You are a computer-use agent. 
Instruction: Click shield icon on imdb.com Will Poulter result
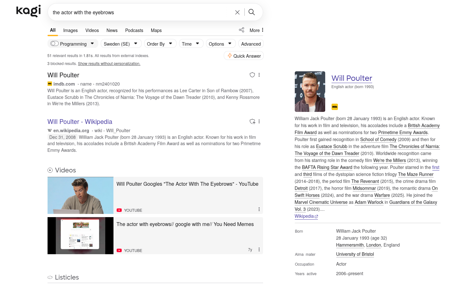[252, 75]
